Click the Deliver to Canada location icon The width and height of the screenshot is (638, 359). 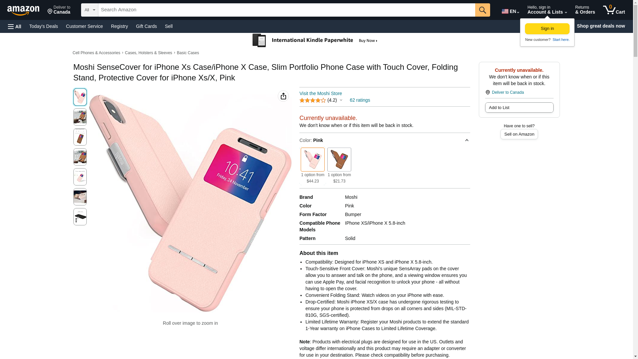[x=487, y=92]
